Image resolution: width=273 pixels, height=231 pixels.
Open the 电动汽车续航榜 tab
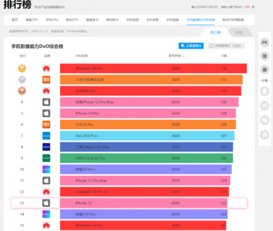pos(233,20)
